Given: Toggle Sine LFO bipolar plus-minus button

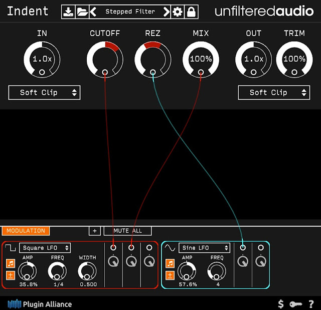Looking at the screenshot, I should coord(170,275).
